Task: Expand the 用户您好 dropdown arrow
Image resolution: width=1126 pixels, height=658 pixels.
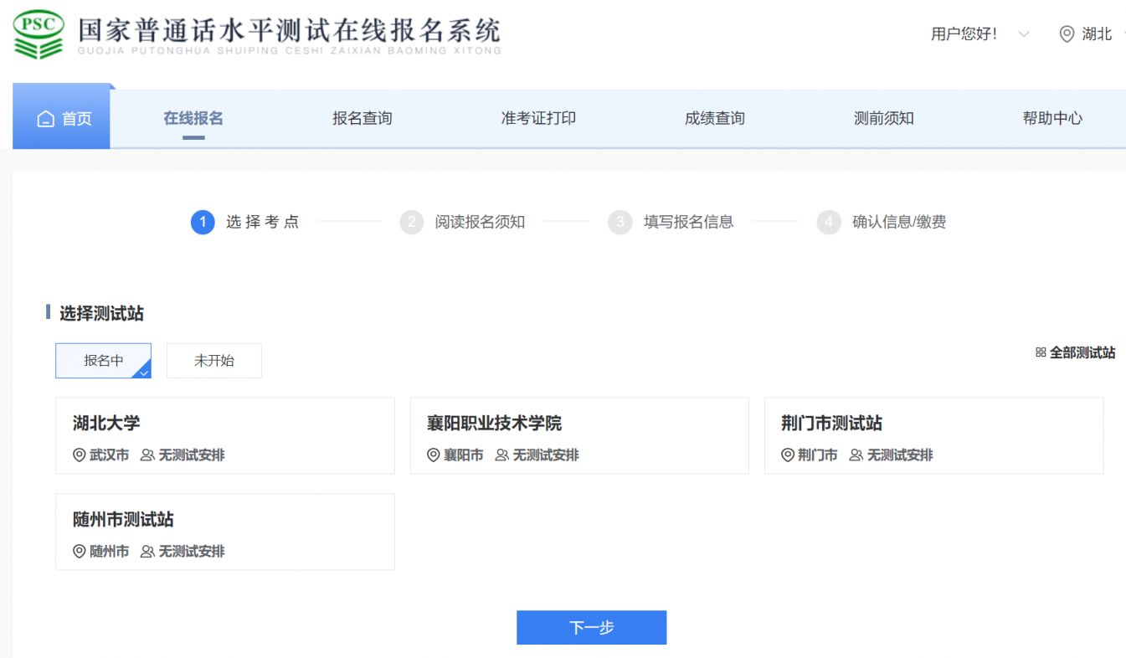Action: coord(1024,35)
